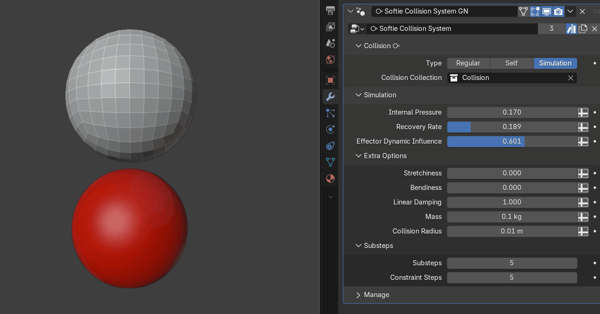The height and width of the screenshot is (314, 600).
Task: Click the node group user count 3
Action: click(551, 29)
